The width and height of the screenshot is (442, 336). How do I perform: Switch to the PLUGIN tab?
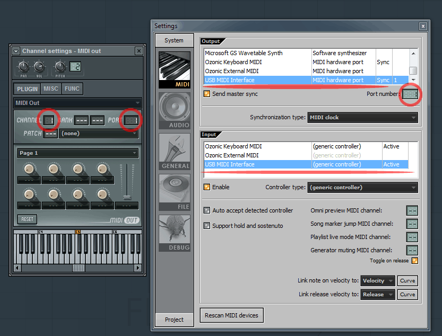[27, 89]
